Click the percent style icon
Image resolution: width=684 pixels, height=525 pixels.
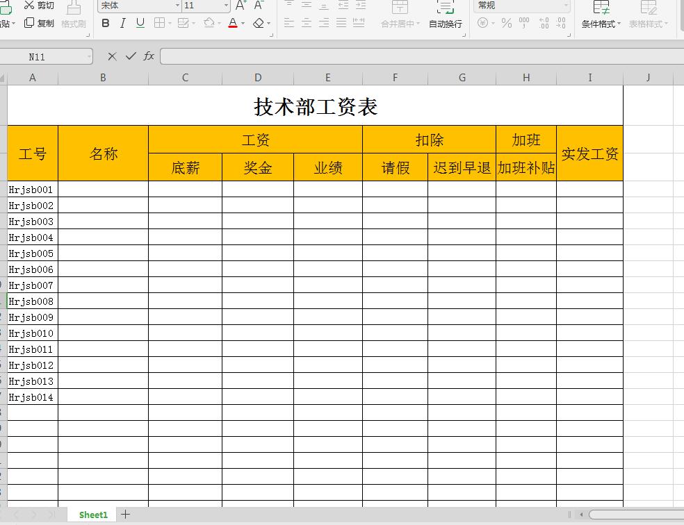point(505,22)
